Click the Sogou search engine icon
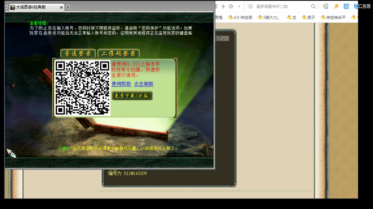 click(250, 6)
